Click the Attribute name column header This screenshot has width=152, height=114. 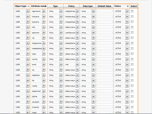tap(39, 6)
